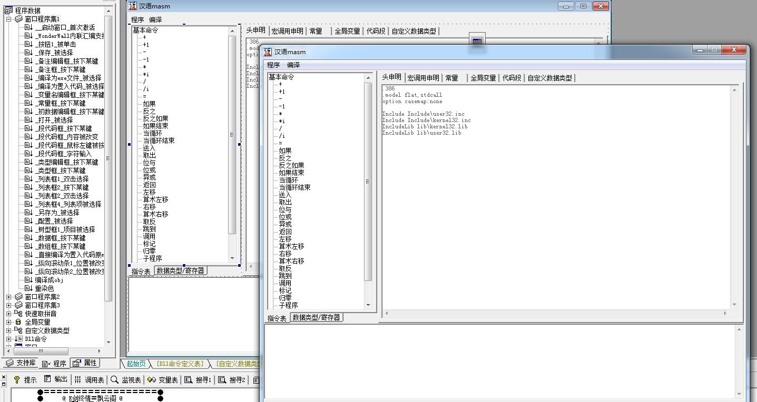Select the 子程序 command in front window list
The width and height of the screenshot is (757, 402).
tap(288, 305)
